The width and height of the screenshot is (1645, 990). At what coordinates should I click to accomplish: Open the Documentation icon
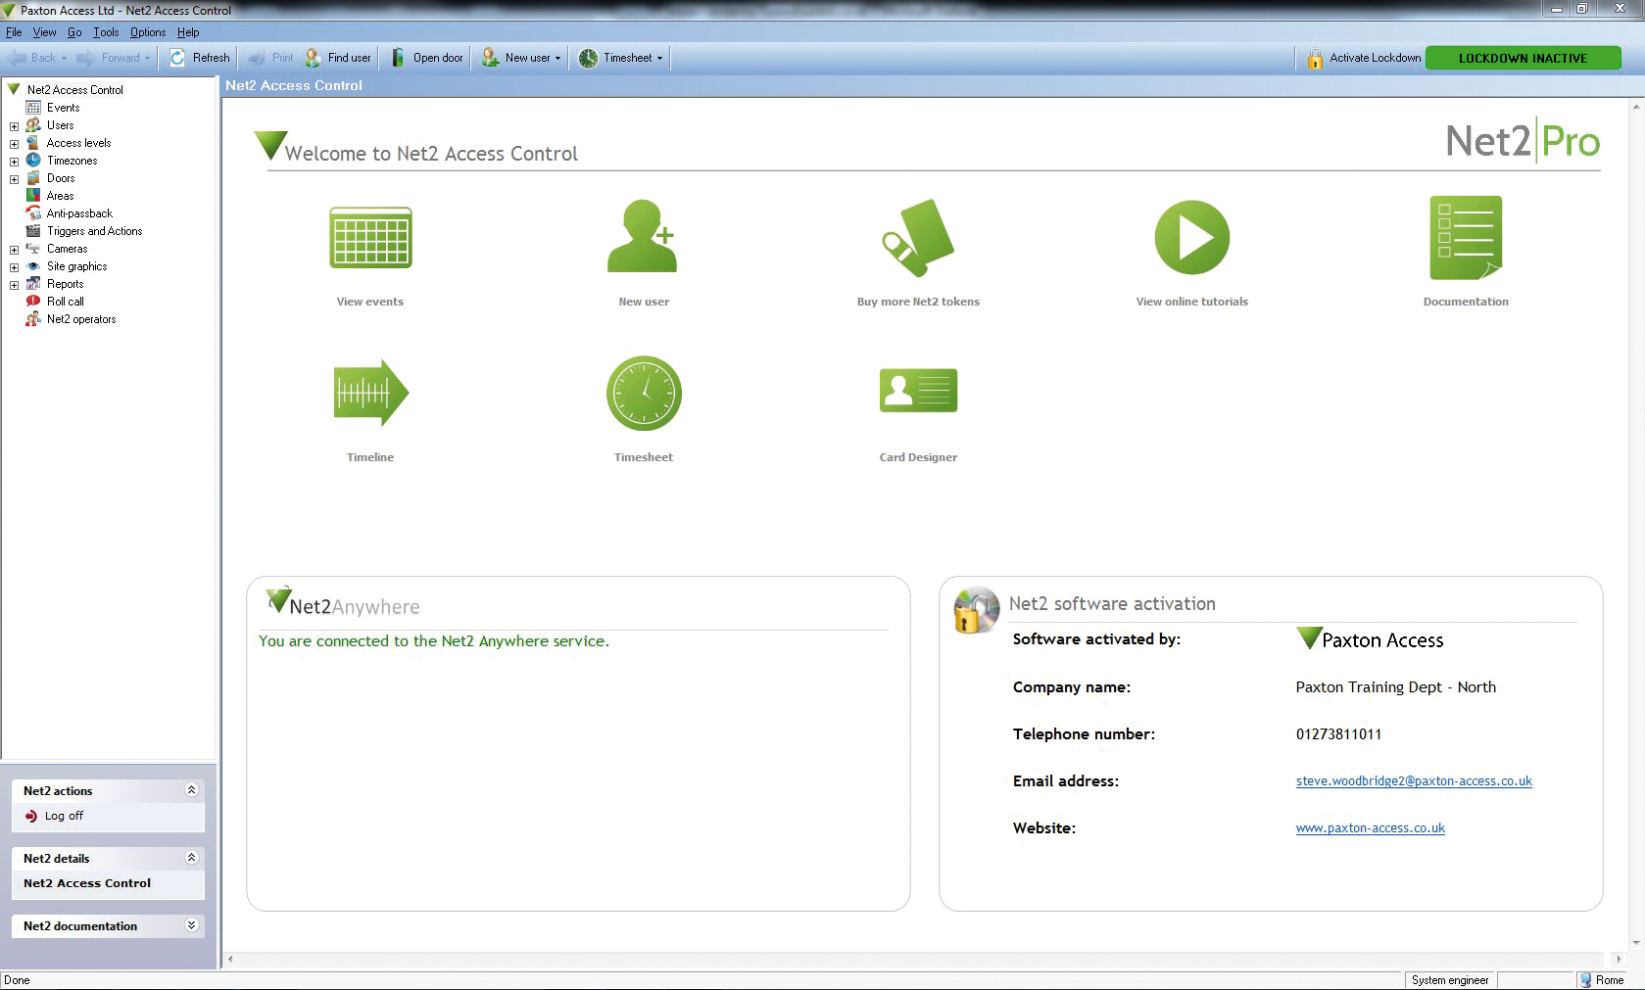tap(1466, 238)
